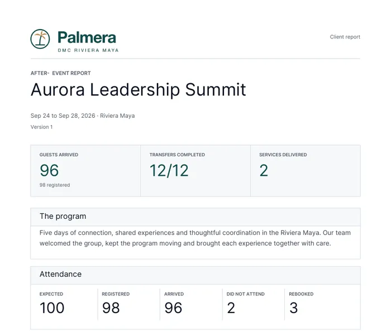Screen dimensions: 391x331
Task: Select the date line 'Sep 24 to Sep 28, 2026 · Riviera Maya'
Action: pyautogui.click(x=83, y=116)
